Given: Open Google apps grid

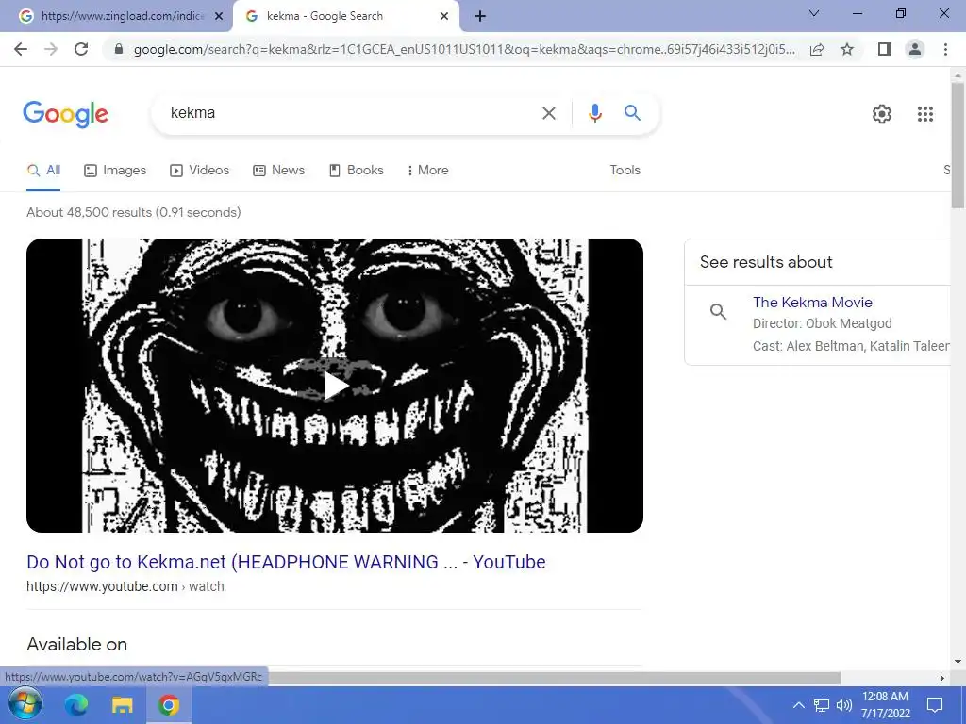Looking at the screenshot, I should point(924,114).
